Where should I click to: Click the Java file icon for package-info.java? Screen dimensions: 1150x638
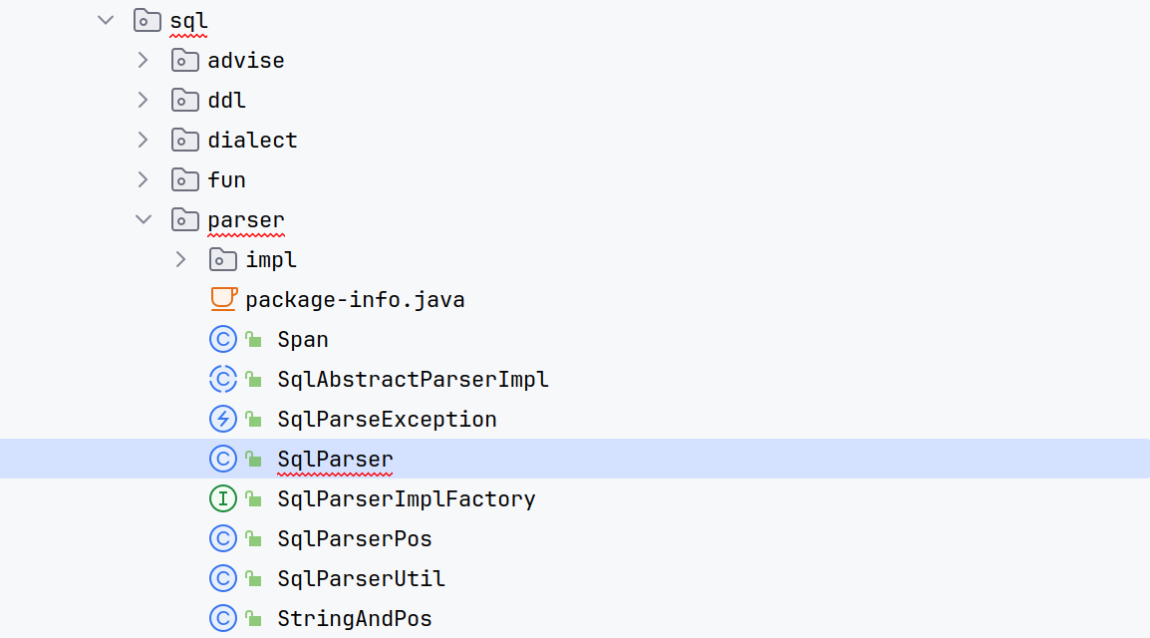223,299
